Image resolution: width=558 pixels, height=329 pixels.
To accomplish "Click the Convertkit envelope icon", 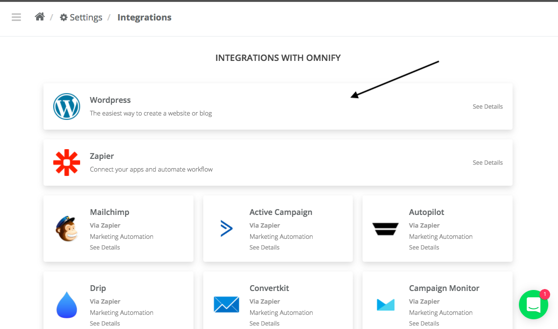I will click(226, 305).
